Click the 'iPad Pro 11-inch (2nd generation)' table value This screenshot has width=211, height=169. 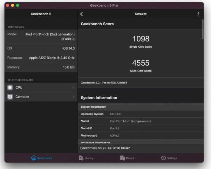point(131,121)
